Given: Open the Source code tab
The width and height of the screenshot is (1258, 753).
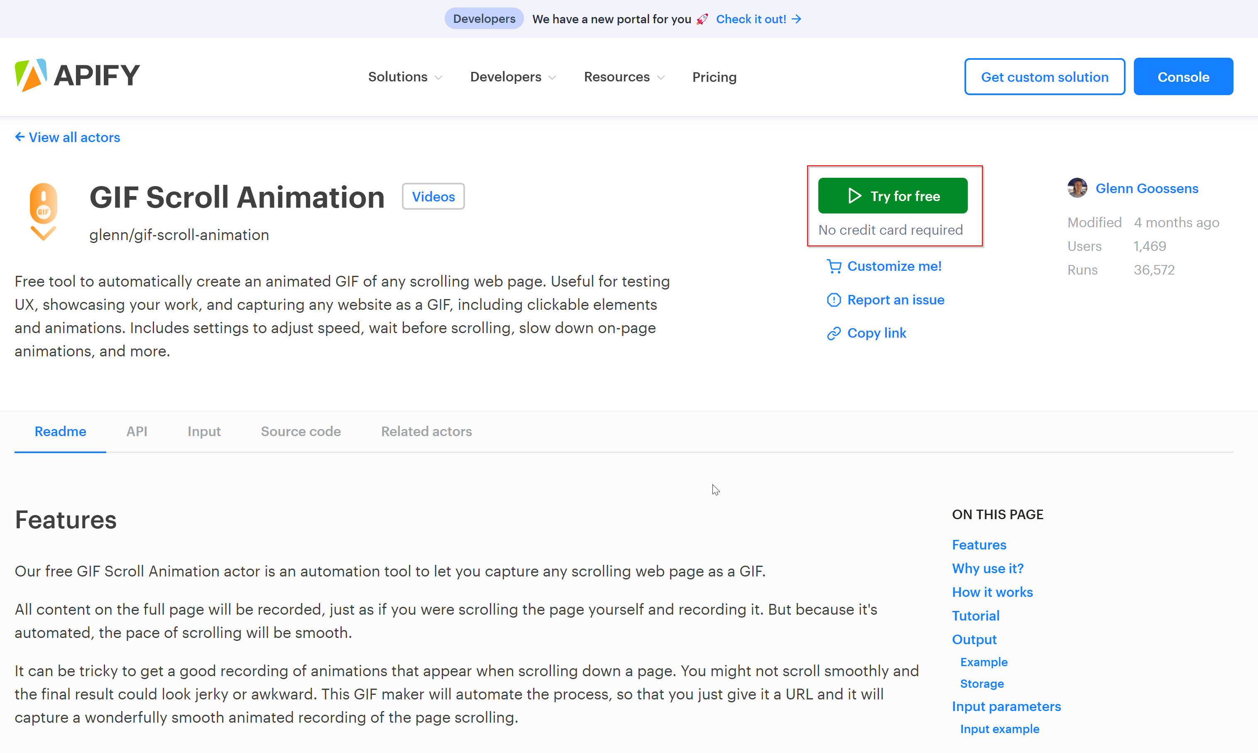Looking at the screenshot, I should (301, 431).
